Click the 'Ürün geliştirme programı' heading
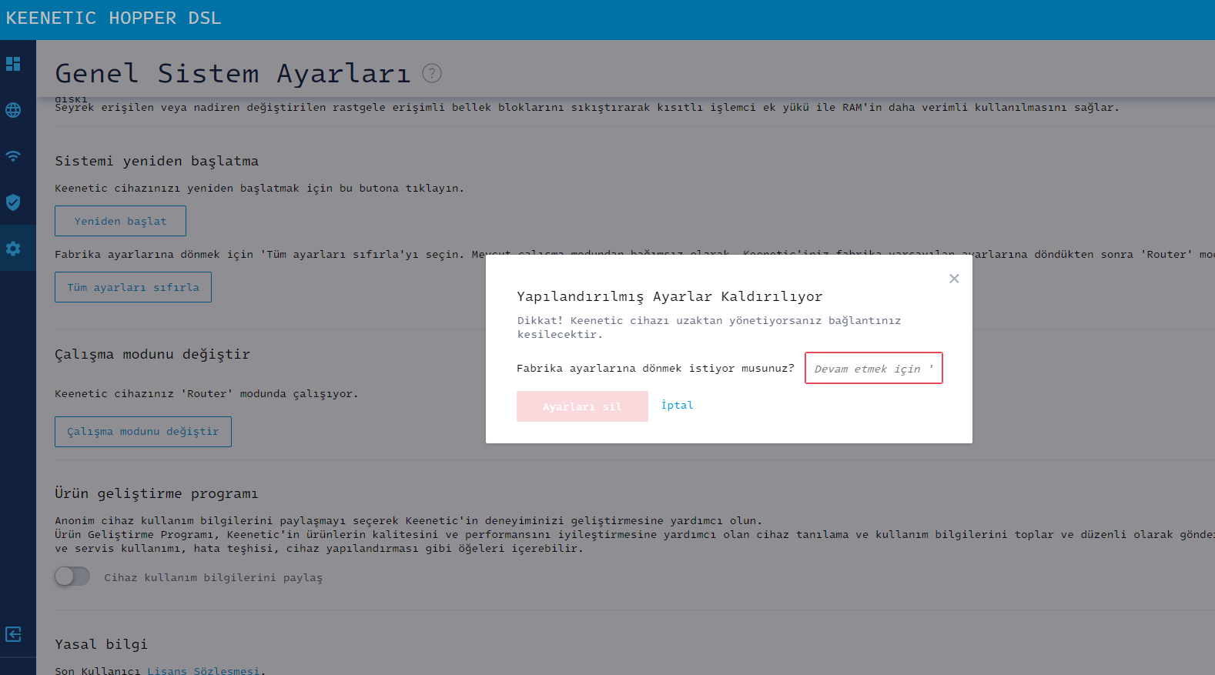 coord(156,493)
